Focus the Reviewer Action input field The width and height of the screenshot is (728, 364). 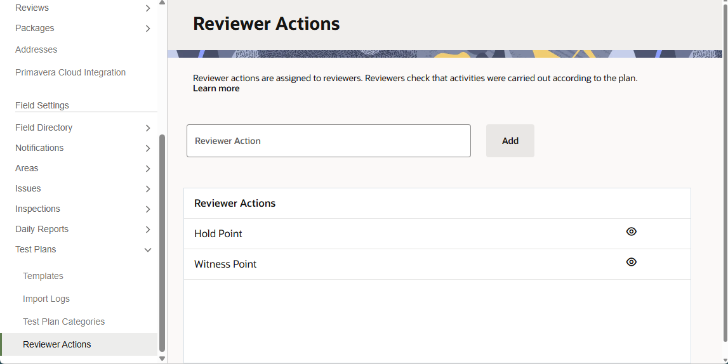[328, 141]
